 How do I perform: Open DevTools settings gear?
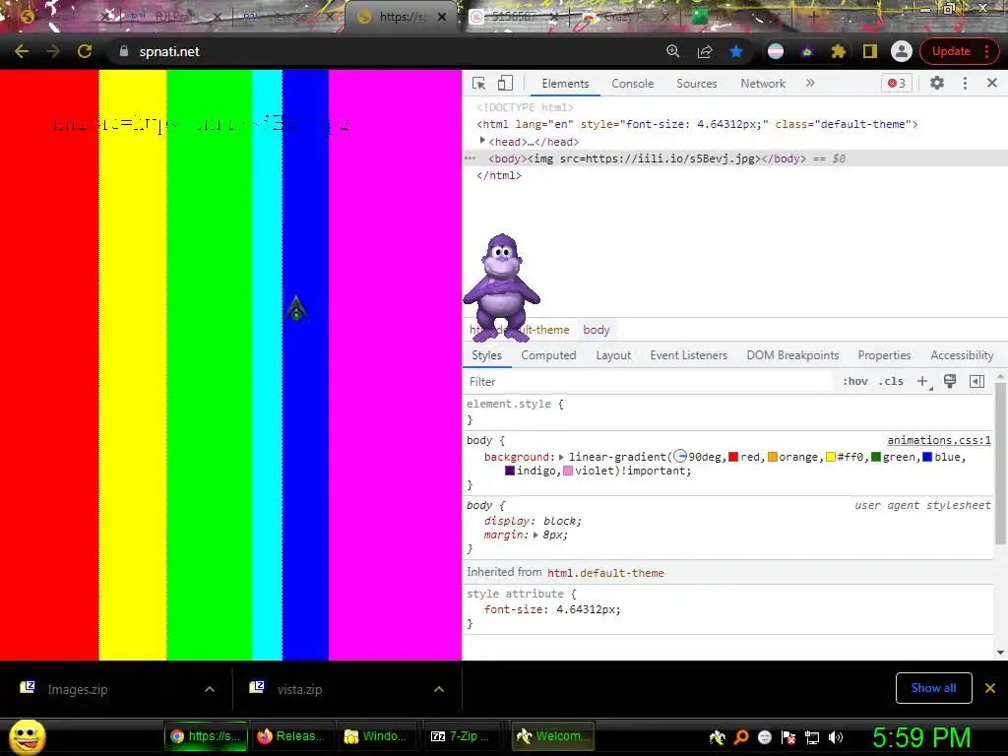(937, 83)
